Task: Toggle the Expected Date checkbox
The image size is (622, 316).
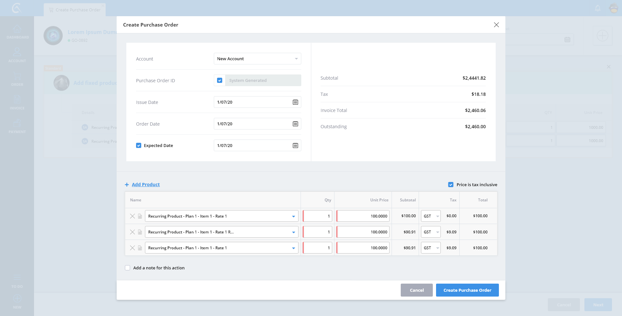Action: pos(139,145)
